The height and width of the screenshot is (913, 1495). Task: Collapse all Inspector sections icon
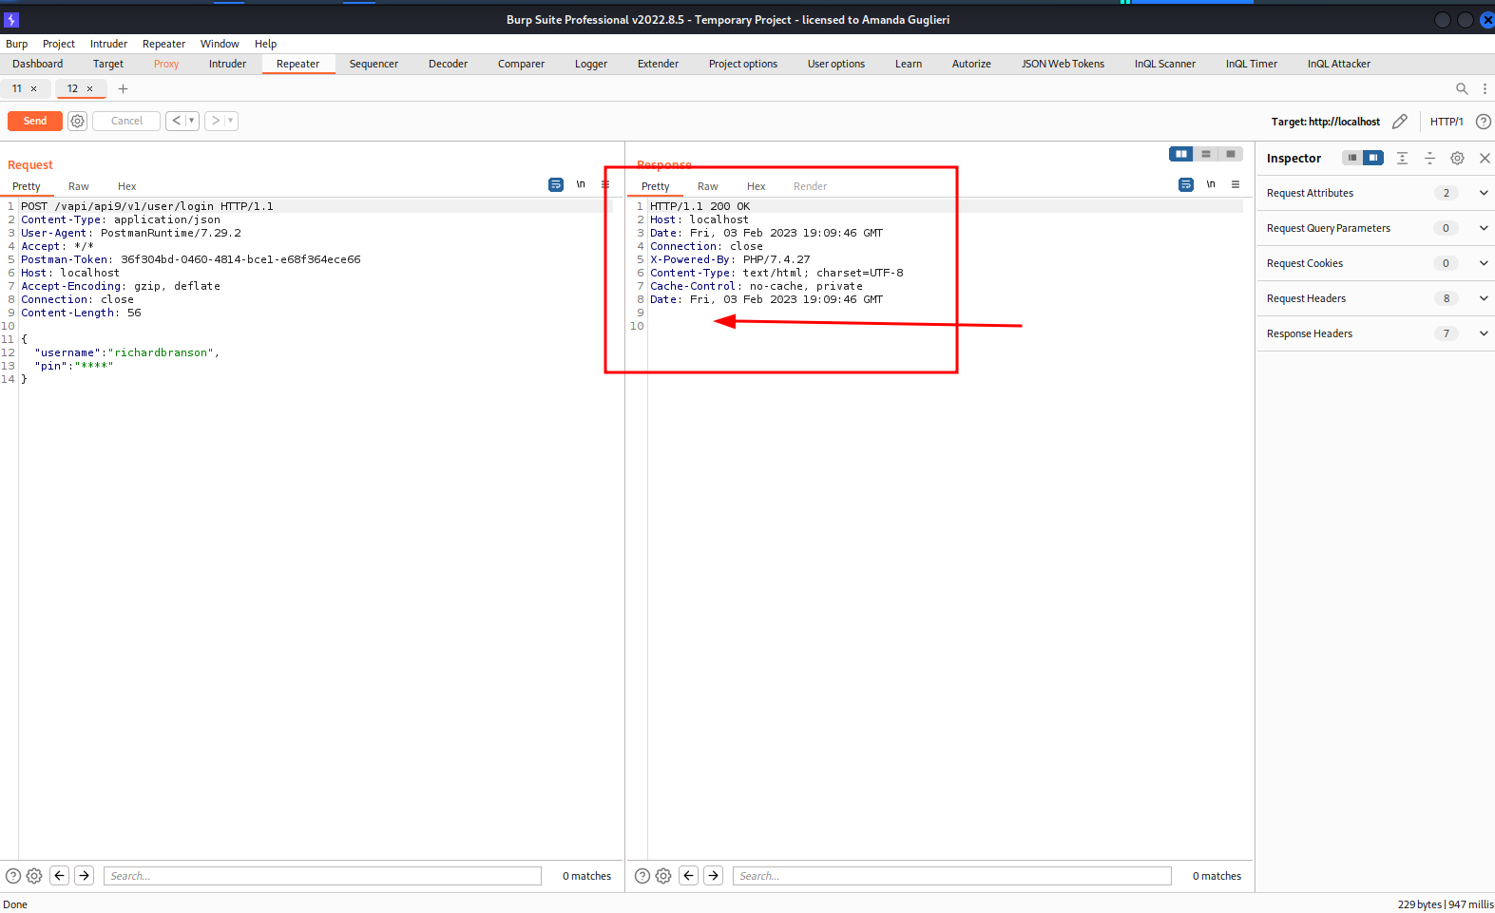coord(1429,158)
